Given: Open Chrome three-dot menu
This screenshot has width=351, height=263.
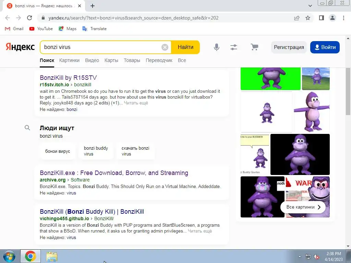Looking at the screenshot, I should click(x=343, y=18).
